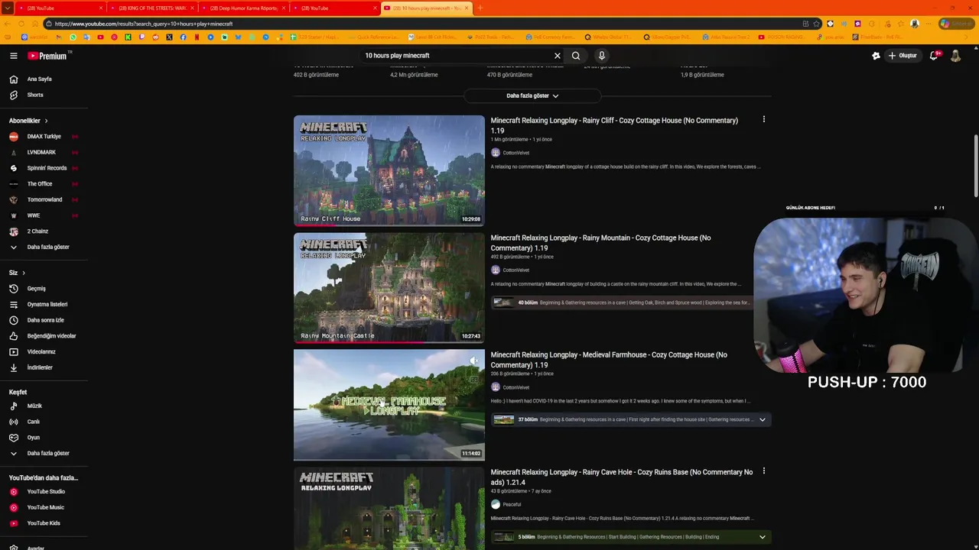This screenshot has height=550, width=979.
Task: Open the WWE subscription
Action: (34, 215)
